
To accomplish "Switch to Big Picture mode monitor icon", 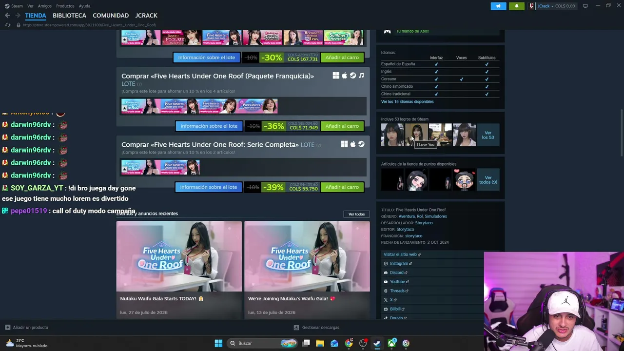I will 585,6.
